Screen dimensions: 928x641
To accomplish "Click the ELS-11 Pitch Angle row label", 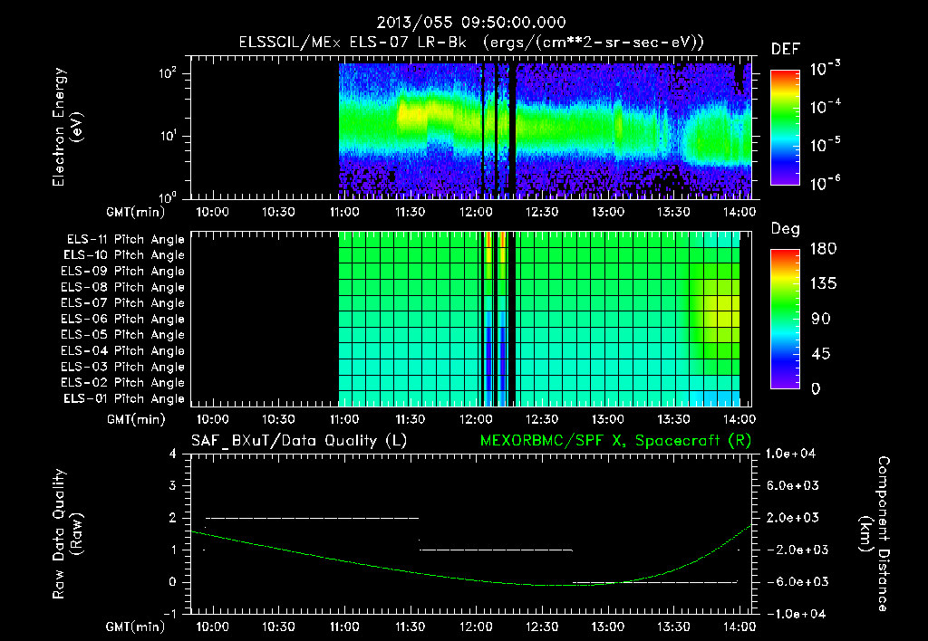I will [125, 240].
